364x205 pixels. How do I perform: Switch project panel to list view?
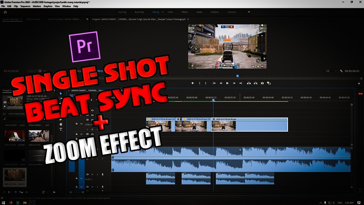point(10,192)
